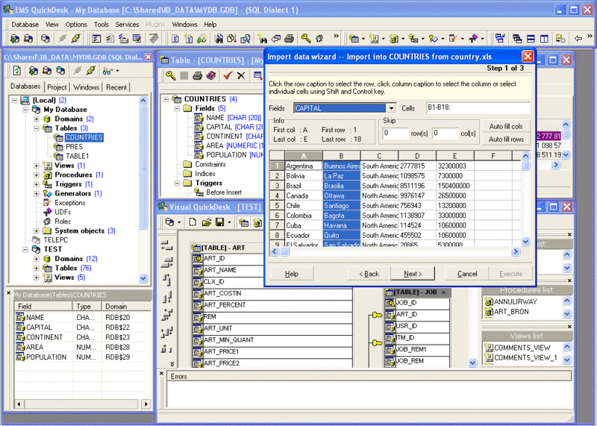Open the Database menu
This screenshot has height=426, width=597.
click(25, 25)
